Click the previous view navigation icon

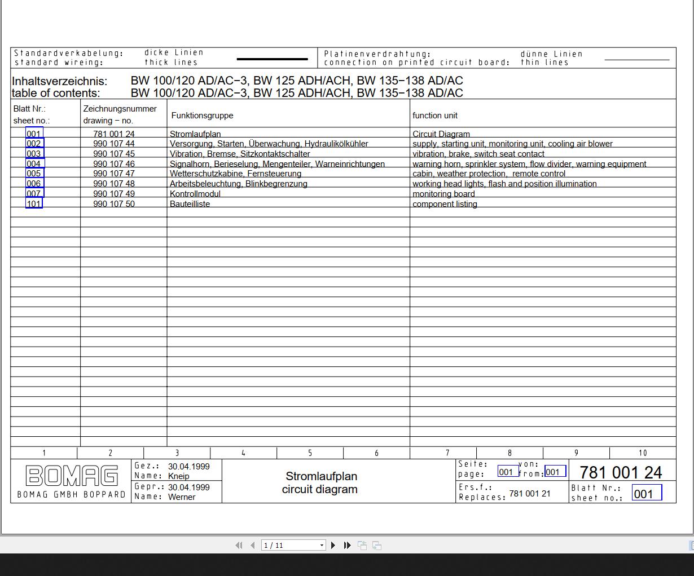(362, 545)
